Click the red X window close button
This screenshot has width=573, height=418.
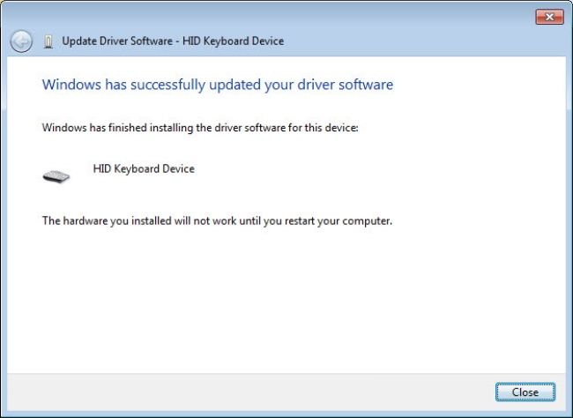548,18
